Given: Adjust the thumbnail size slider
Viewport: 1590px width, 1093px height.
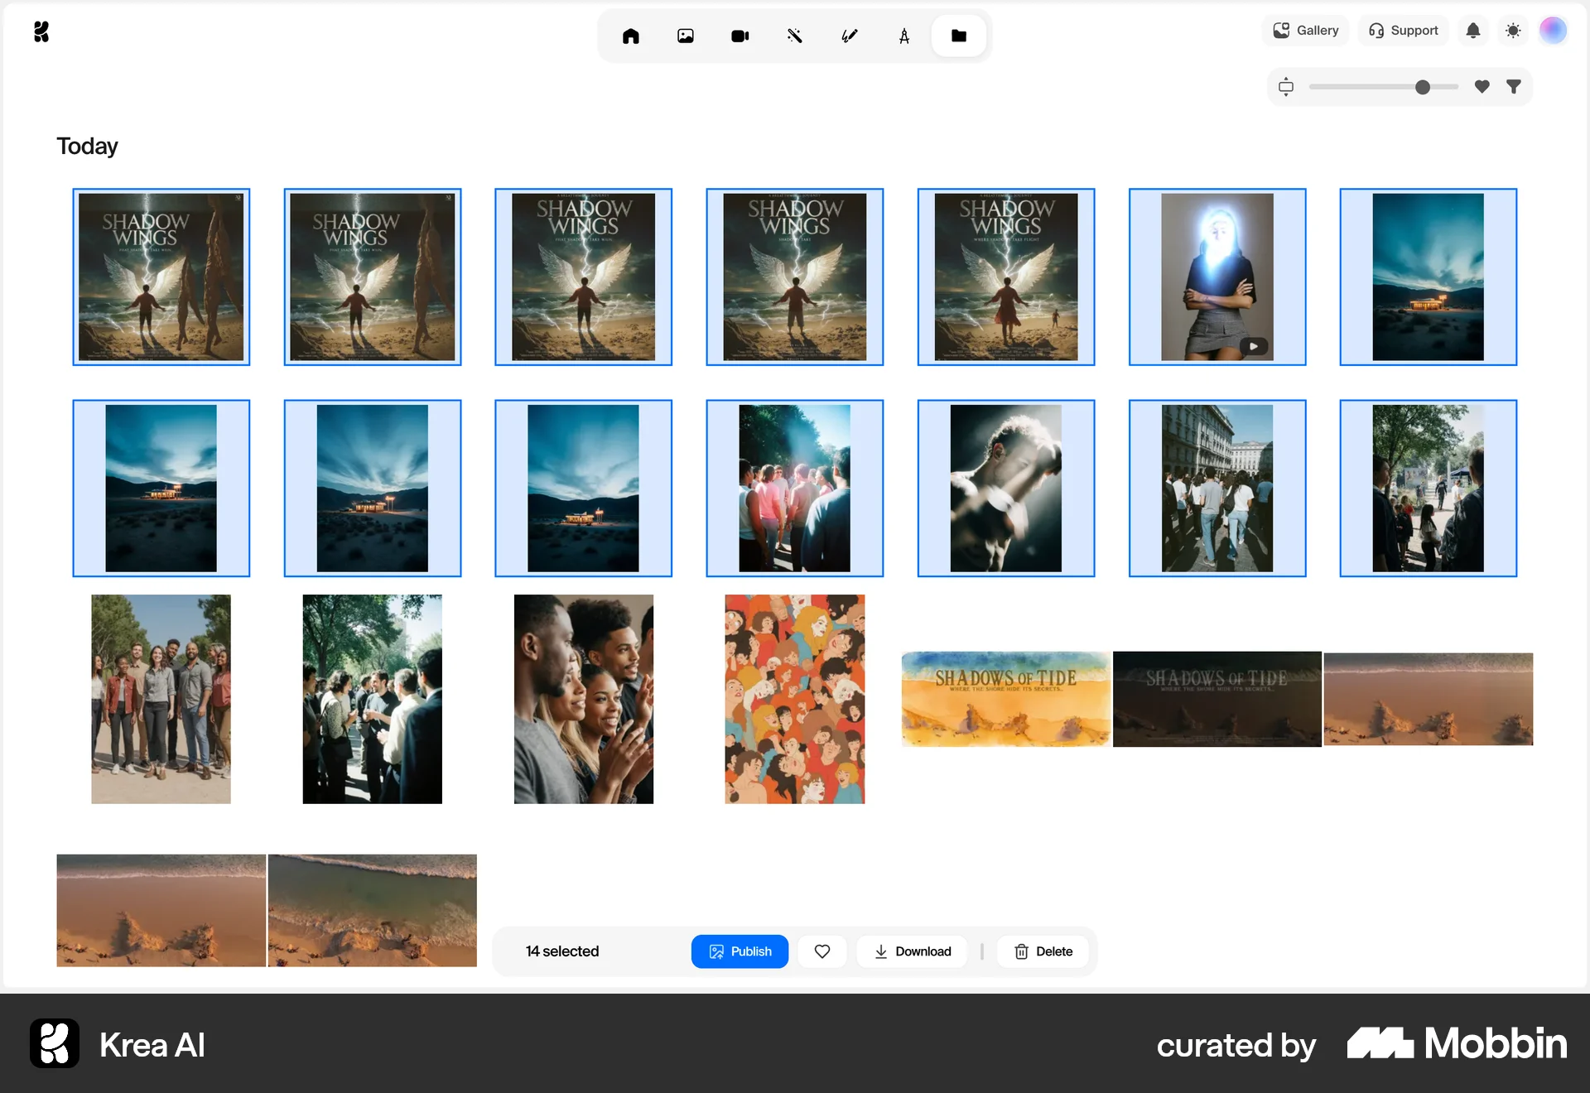Looking at the screenshot, I should [x=1423, y=87].
